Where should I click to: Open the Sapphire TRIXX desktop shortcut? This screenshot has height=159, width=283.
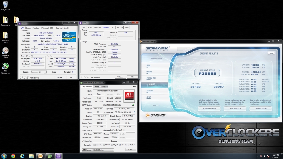5,51
